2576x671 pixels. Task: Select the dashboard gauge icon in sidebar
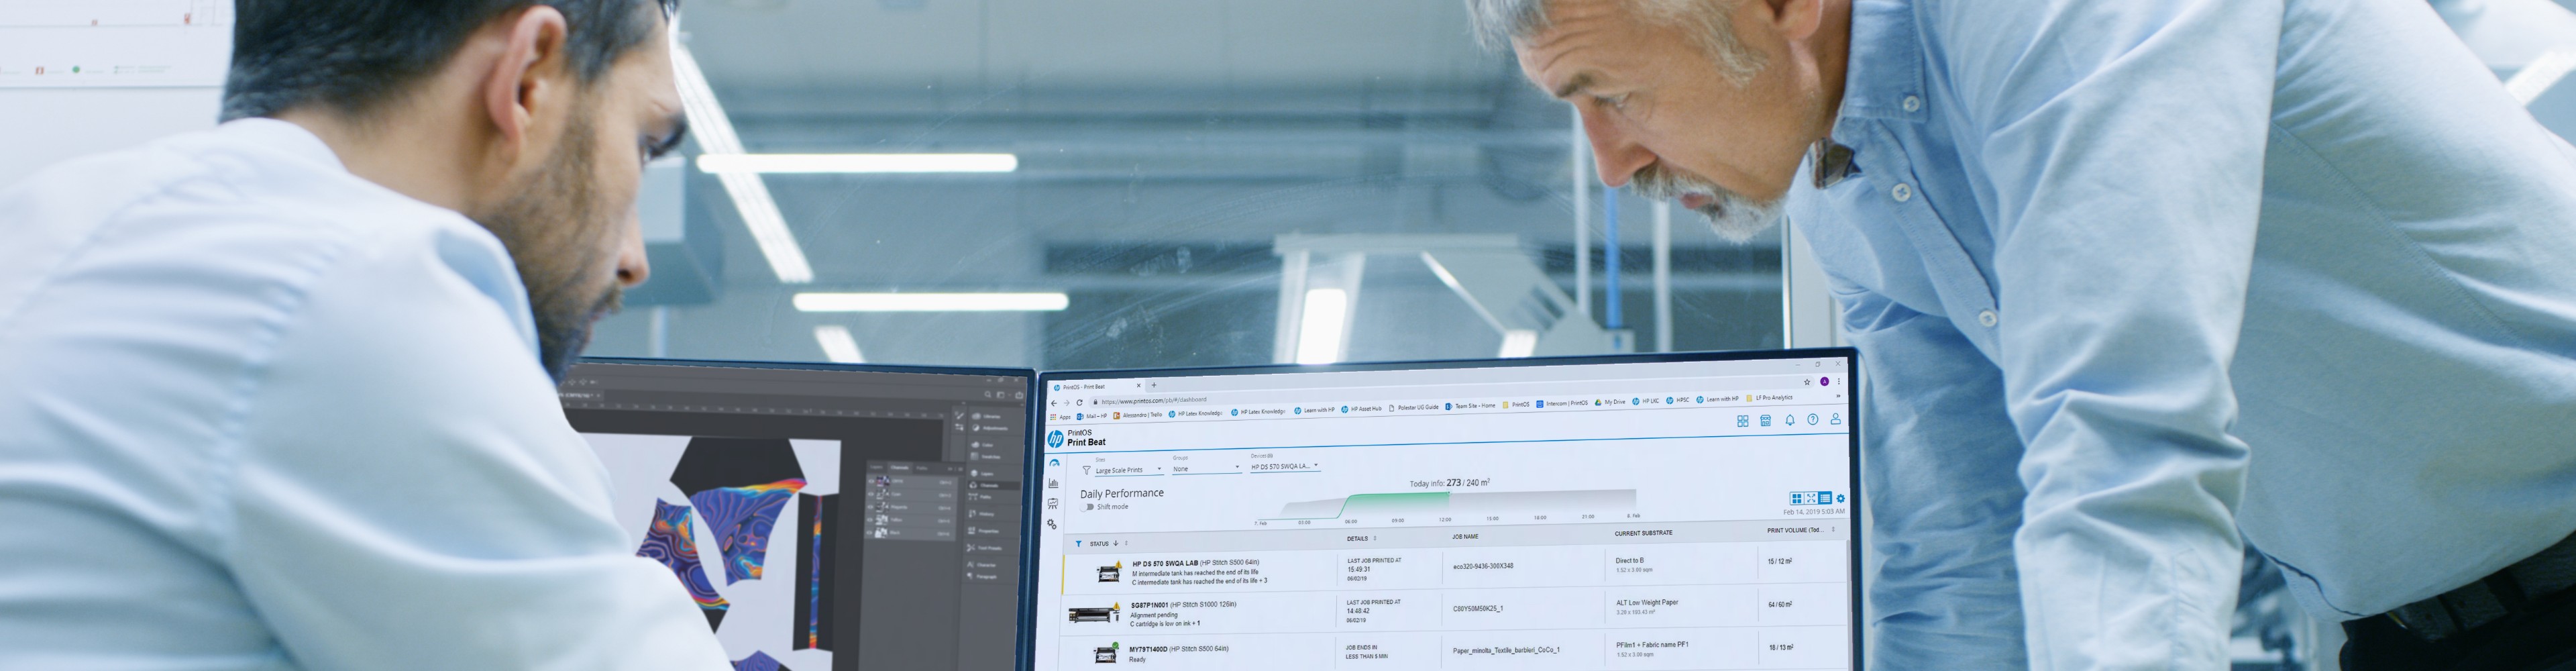click(1055, 463)
